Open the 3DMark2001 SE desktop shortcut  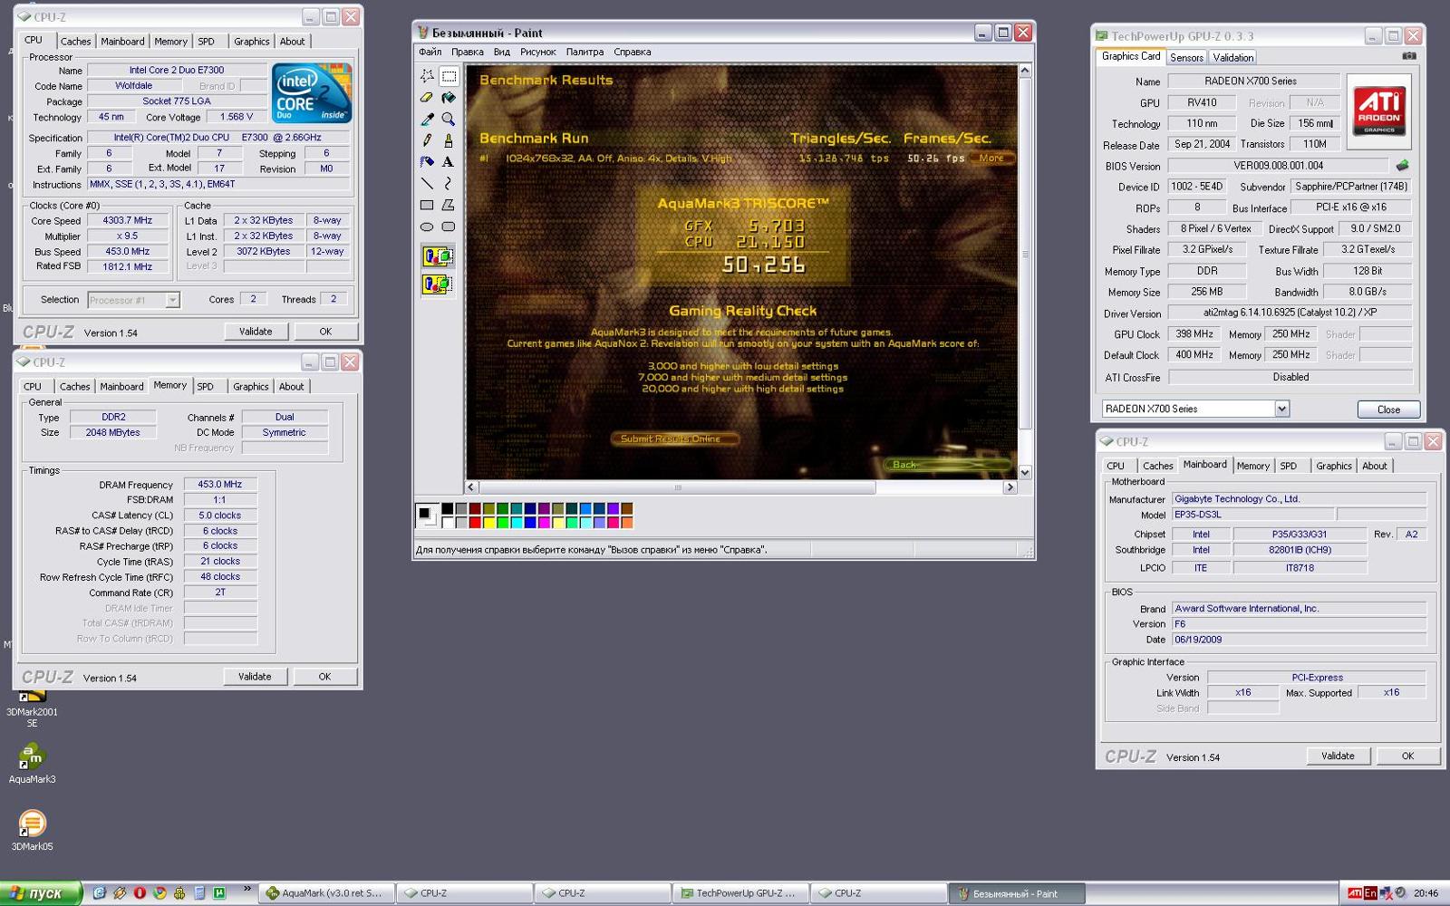pos(32,709)
